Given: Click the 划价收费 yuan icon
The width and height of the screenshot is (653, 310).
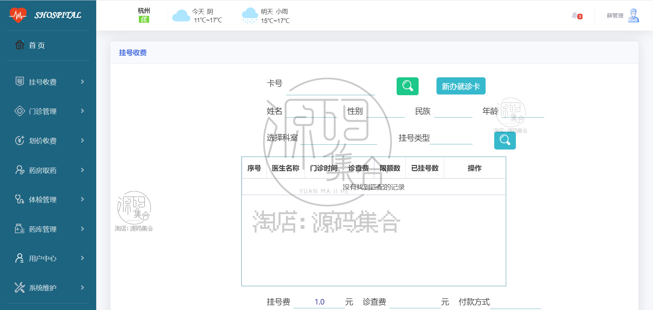Looking at the screenshot, I should coord(20,140).
